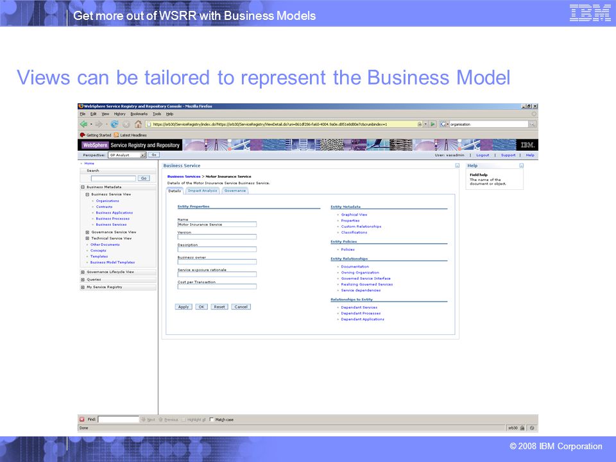The height and width of the screenshot is (462, 616).
Task: Click the Cancel button
Action: [x=241, y=307]
